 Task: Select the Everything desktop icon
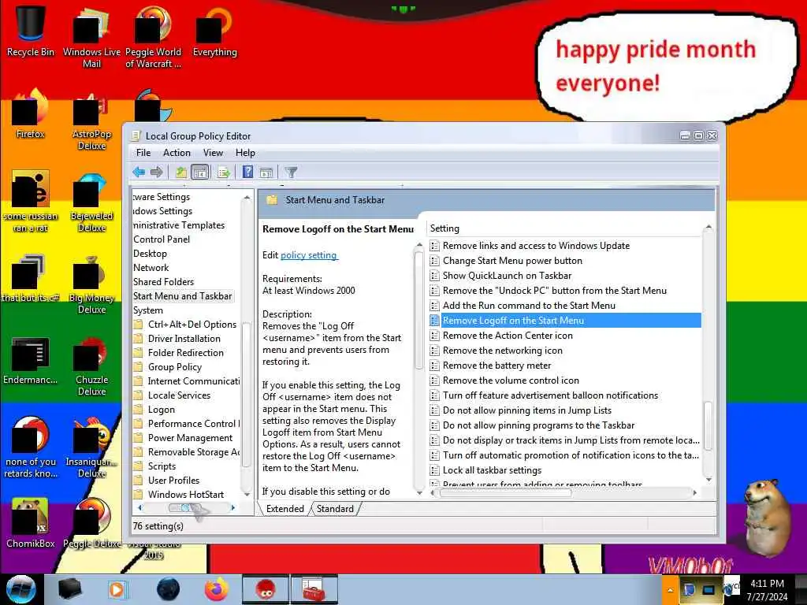pos(215,31)
